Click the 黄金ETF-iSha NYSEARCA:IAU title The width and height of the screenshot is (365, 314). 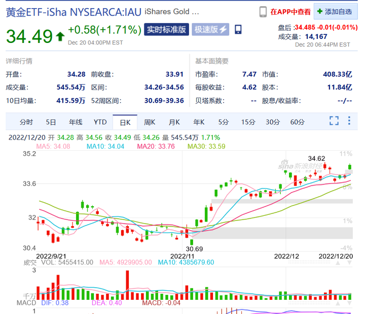click(74, 12)
